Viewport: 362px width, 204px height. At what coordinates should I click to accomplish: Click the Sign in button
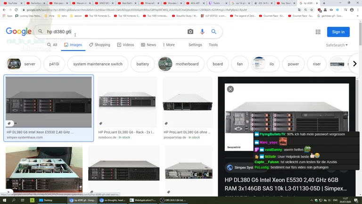pos(338,32)
